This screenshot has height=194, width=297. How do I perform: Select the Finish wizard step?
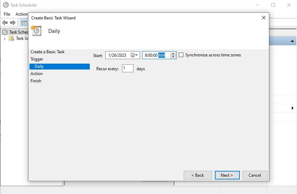36,81
